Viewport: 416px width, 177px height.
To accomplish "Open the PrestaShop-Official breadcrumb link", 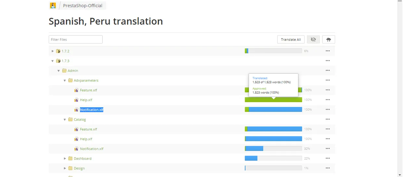I will pyautogui.click(x=83, y=6).
